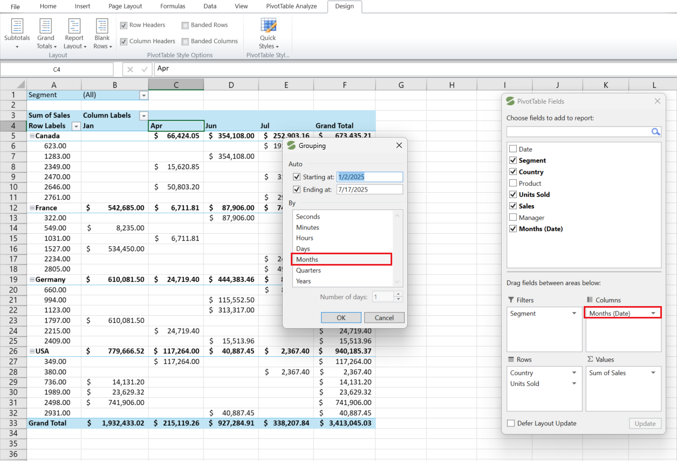Image resolution: width=677 pixels, height=461 pixels.
Task: Select Seconds in the By list
Action: tap(342, 216)
